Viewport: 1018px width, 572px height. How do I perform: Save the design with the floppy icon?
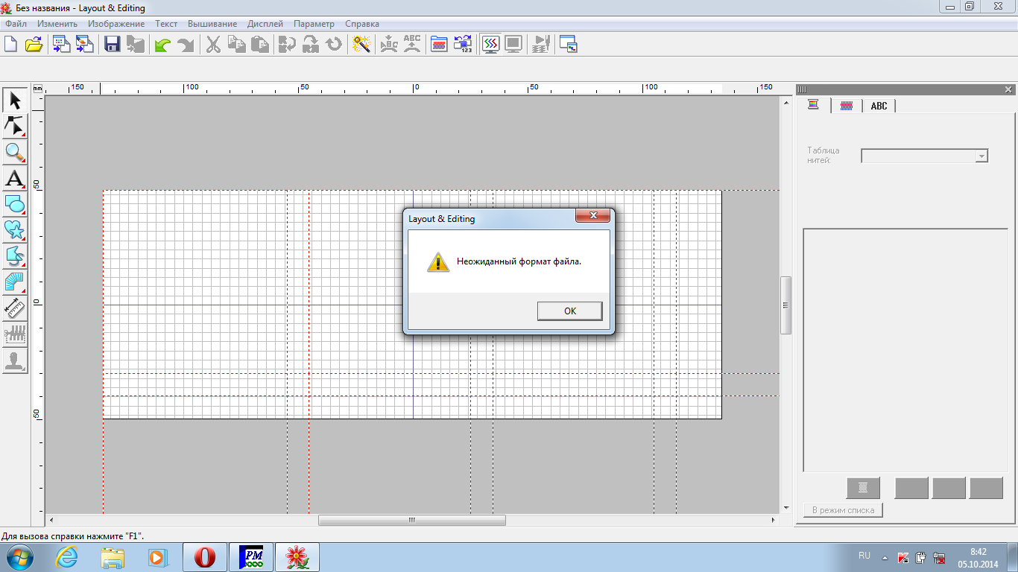point(113,45)
